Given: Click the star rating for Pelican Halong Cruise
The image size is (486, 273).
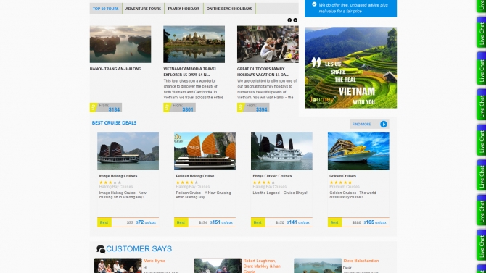Looking at the screenshot, I should pos(187,182).
